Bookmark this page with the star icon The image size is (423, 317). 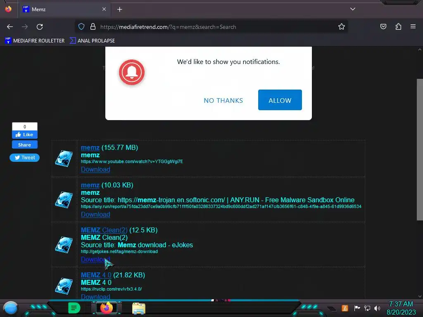coord(342,27)
